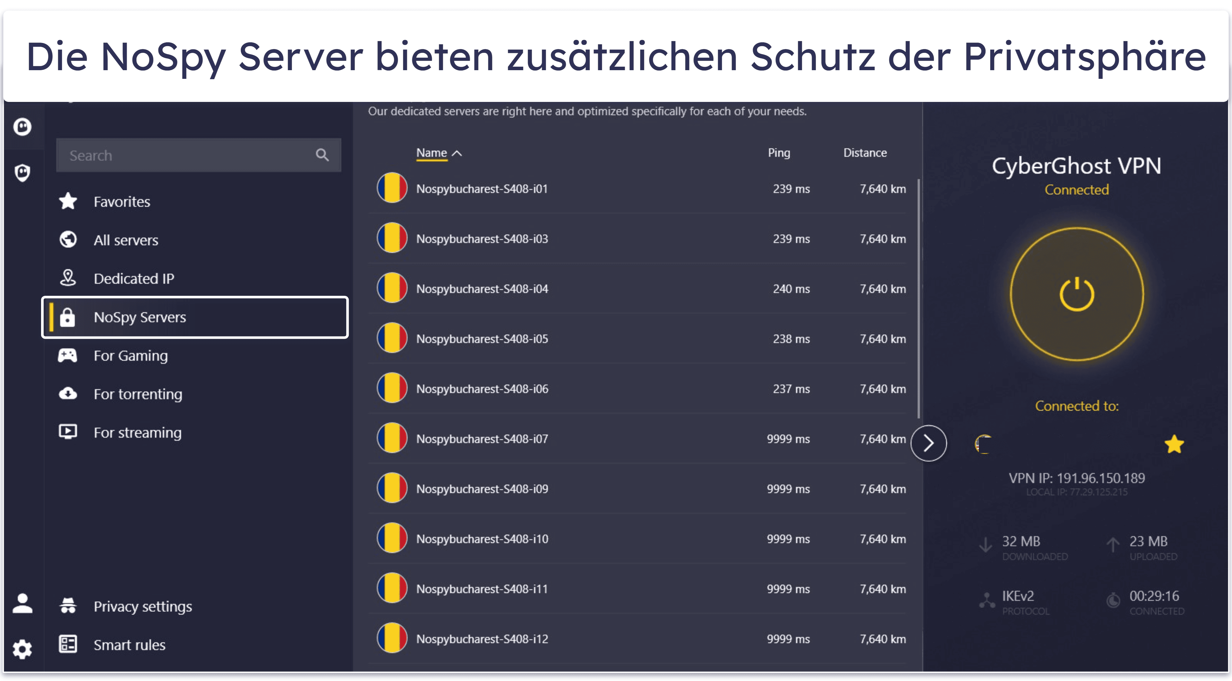Sort servers by Distance column
The height and width of the screenshot is (681, 1232).
click(x=865, y=153)
